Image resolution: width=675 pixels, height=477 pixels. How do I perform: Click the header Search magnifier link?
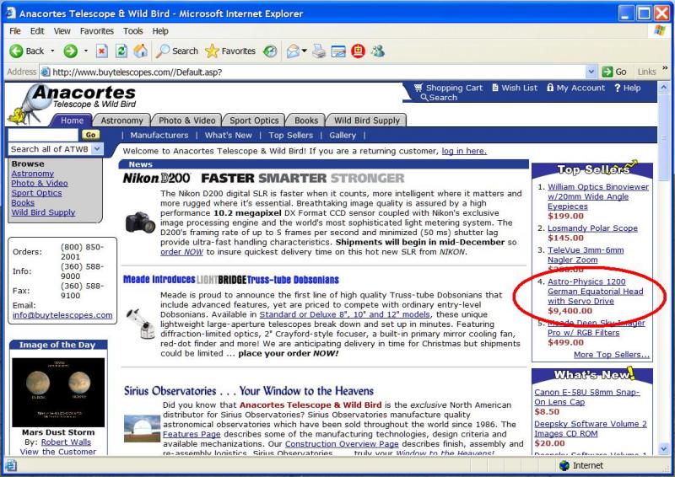point(439,98)
